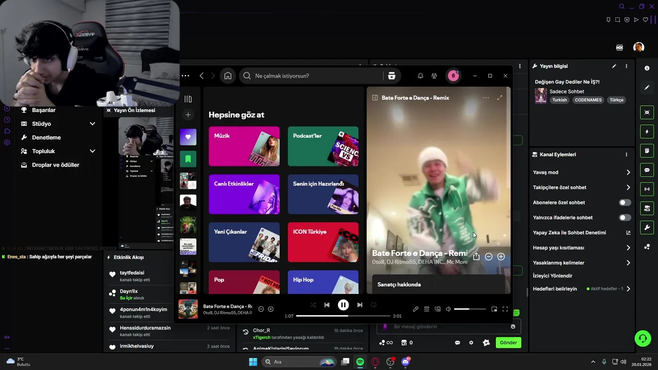Open the Başarılar sidebar item

click(x=44, y=110)
